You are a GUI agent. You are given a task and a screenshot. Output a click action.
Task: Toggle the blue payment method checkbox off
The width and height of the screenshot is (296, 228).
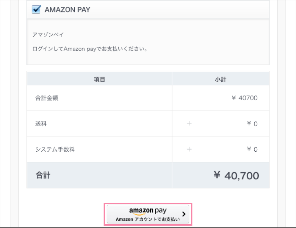pyautogui.click(x=36, y=9)
